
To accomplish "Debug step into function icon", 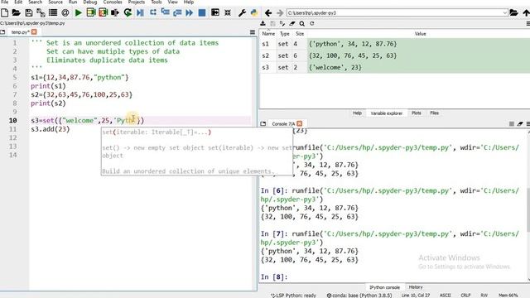I will tap(166, 12).
